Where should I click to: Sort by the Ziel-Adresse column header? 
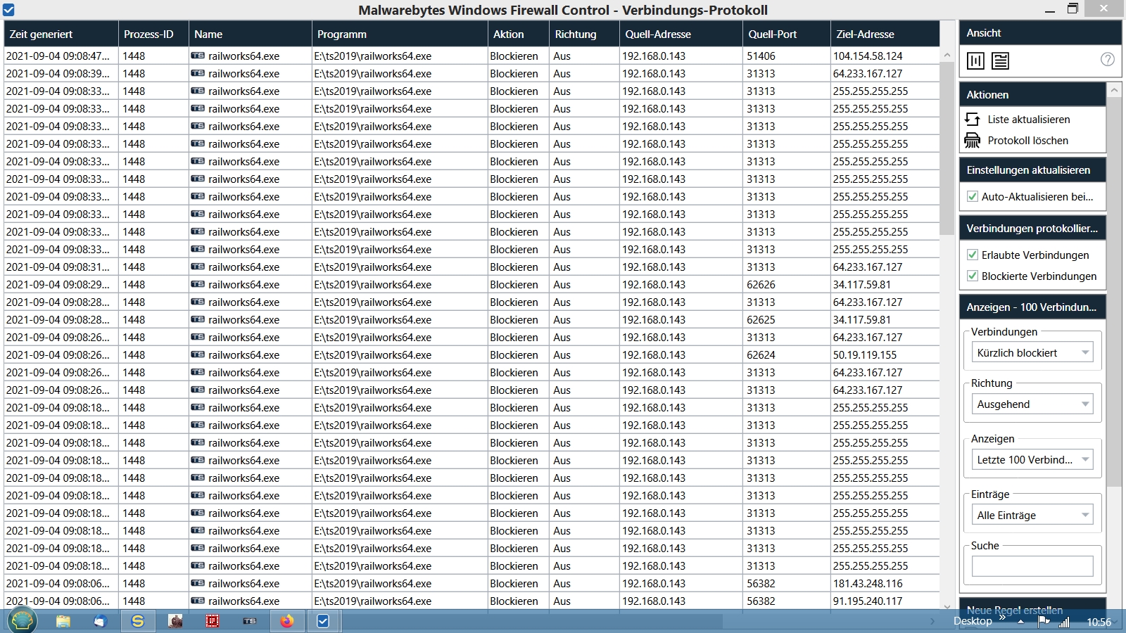(885, 34)
